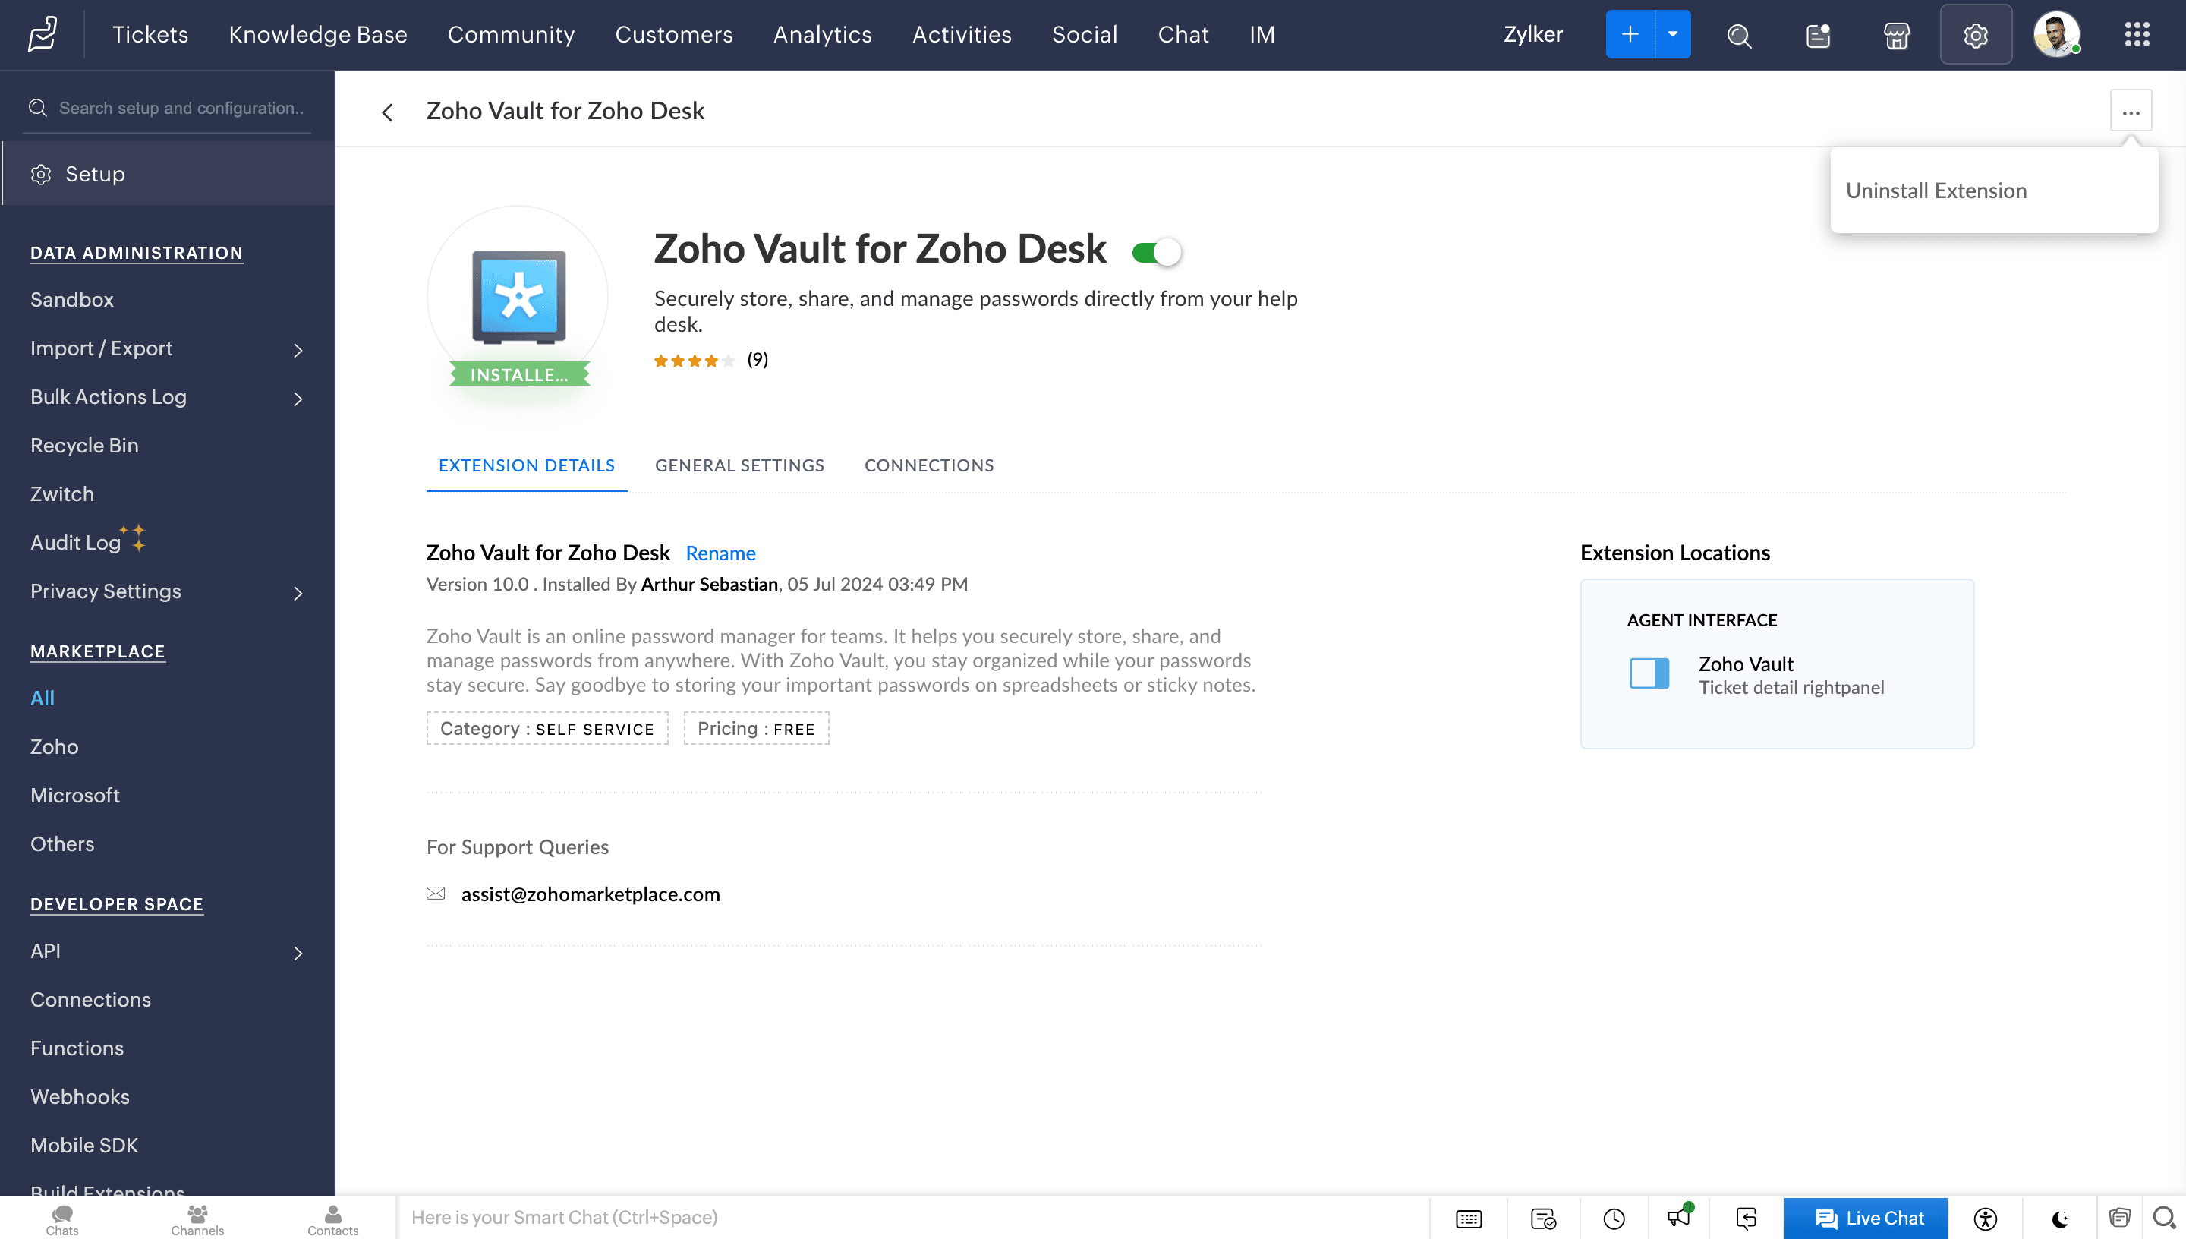Open the IM module

coord(1262,34)
